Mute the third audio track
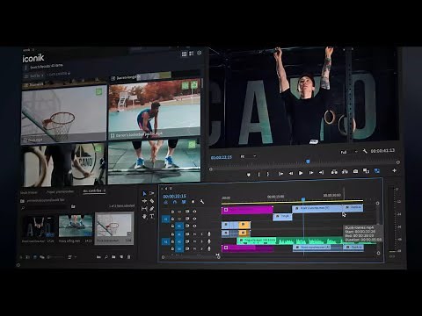The height and width of the screenshot is (316, 422). [x=194, y=248]
